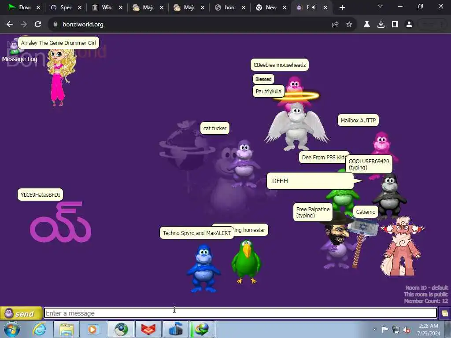Click the address bar URL bonziworld.org
The height and width of the screenshot is (338, 451).
[x=83, y=25]
